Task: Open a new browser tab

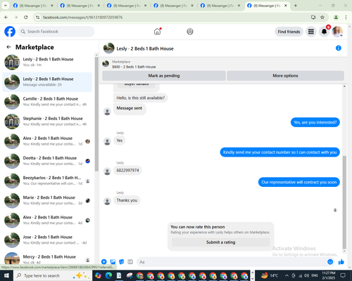Action: click(x=296, y=6)
